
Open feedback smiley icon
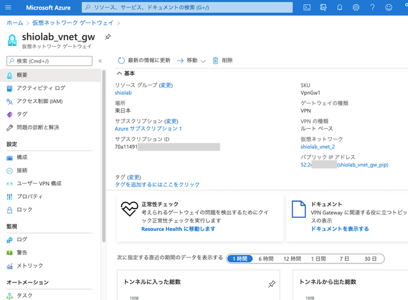pos(389,7)
